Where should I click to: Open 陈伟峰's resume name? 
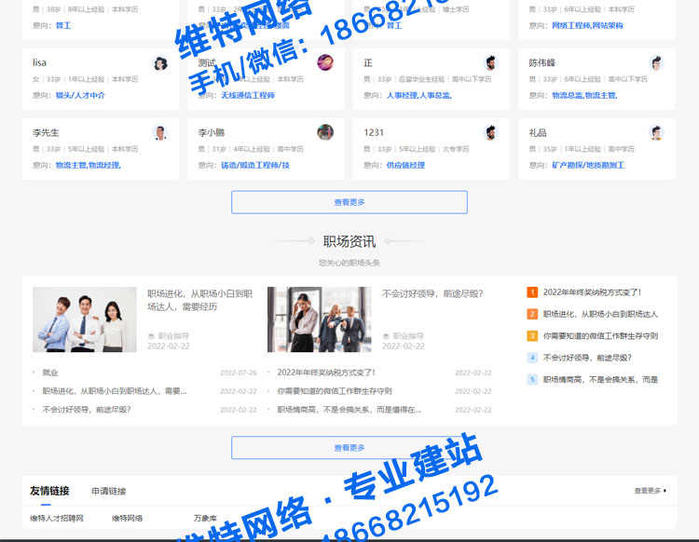tap(542, 62)
